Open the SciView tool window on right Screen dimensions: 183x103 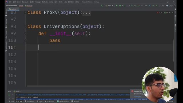point(175,19)
